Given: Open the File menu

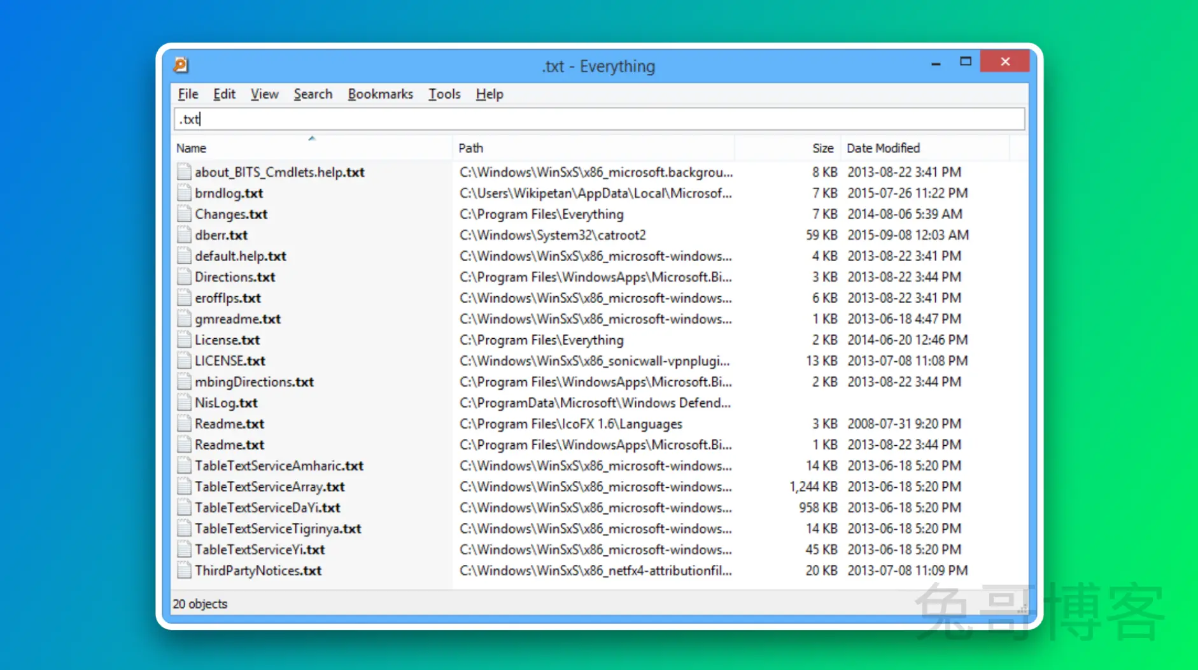Looking at the screenshot, I should [188, 94].
